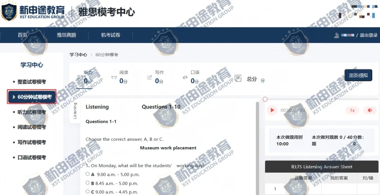Viewport: 380px width, 195px height.
Task: Click the vertical Listening side tab
Action: [75, 111]
